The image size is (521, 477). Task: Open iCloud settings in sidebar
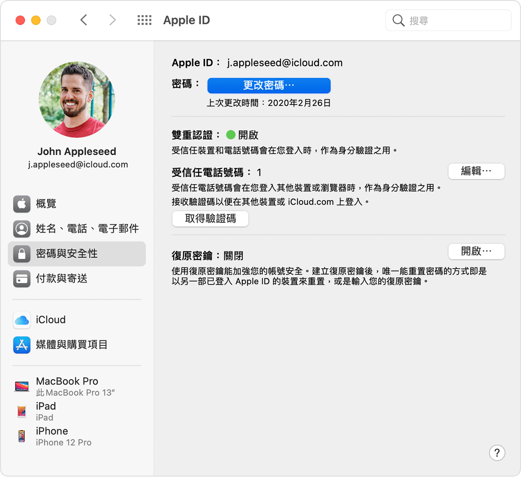(77, 320)
